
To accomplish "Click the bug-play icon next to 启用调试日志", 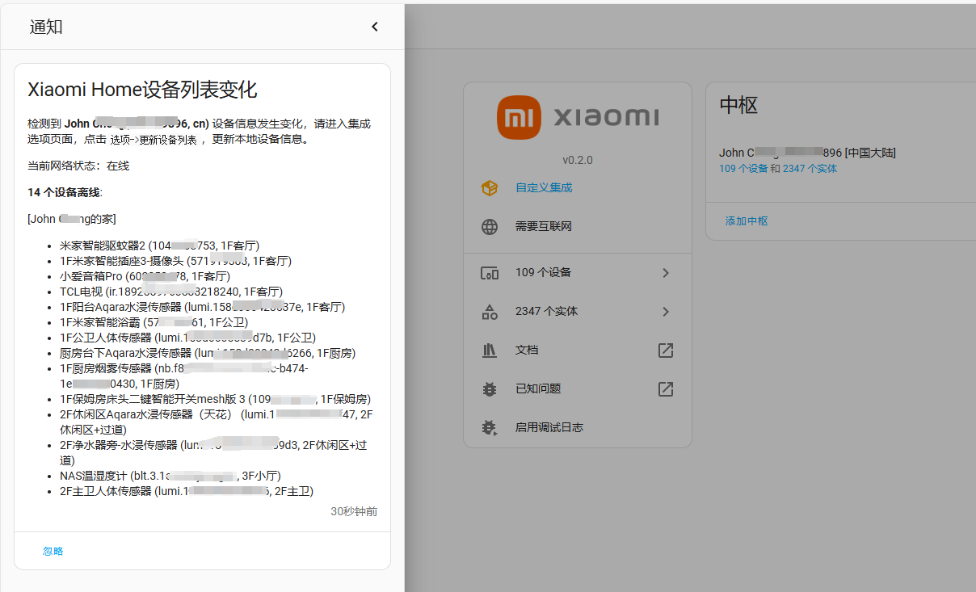I will click(x=490, y=428).
